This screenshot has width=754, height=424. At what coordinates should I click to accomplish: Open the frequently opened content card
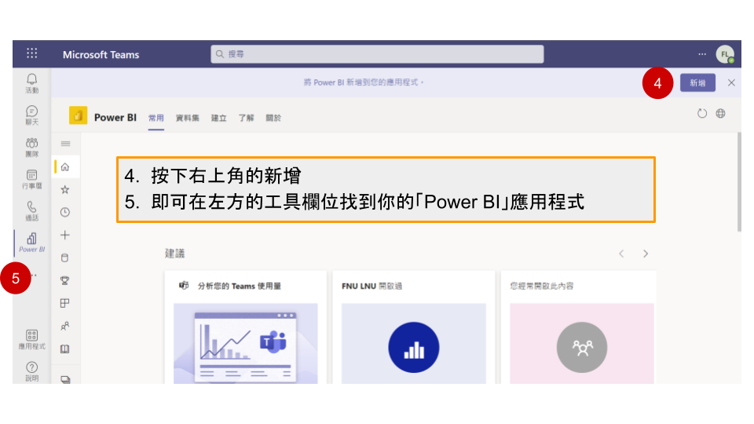point(579,327)
